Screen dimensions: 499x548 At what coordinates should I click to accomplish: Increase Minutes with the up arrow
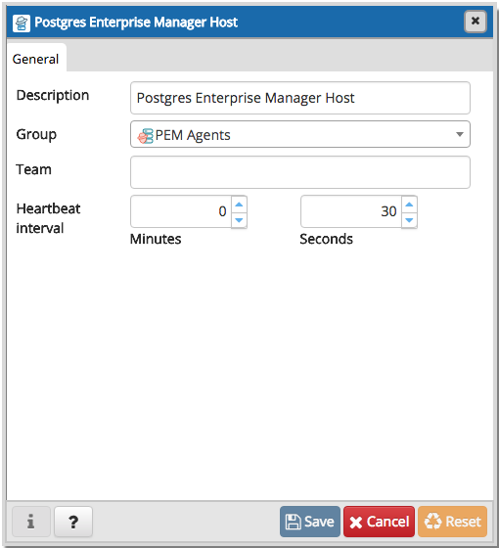239,205
